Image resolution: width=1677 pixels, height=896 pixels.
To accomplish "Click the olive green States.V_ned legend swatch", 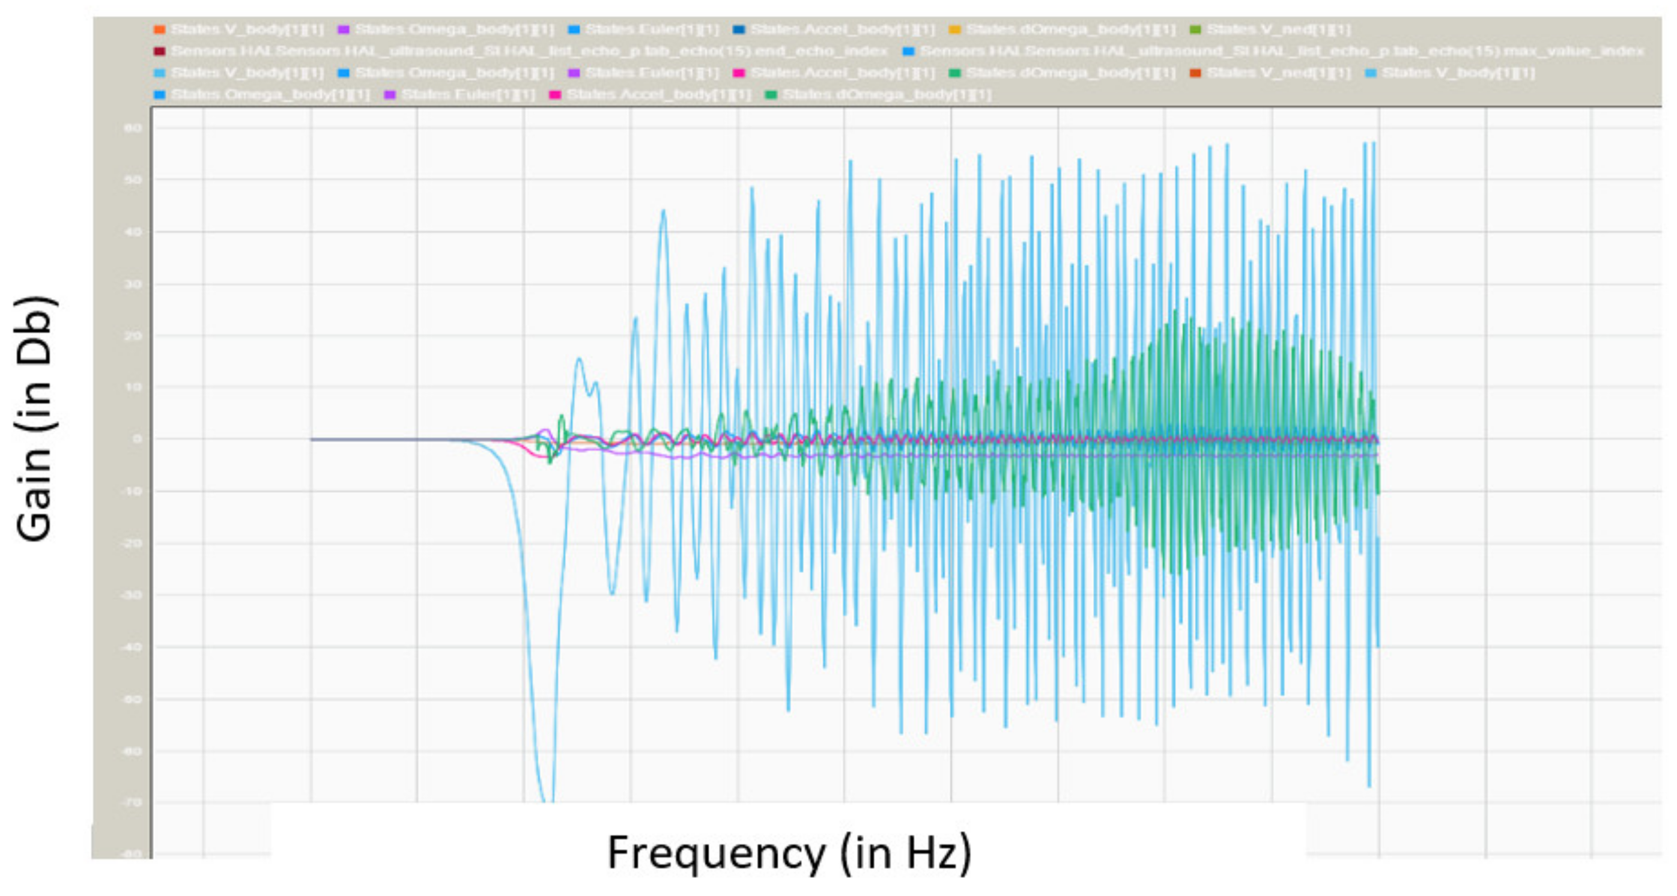I will coord(1195,29).
